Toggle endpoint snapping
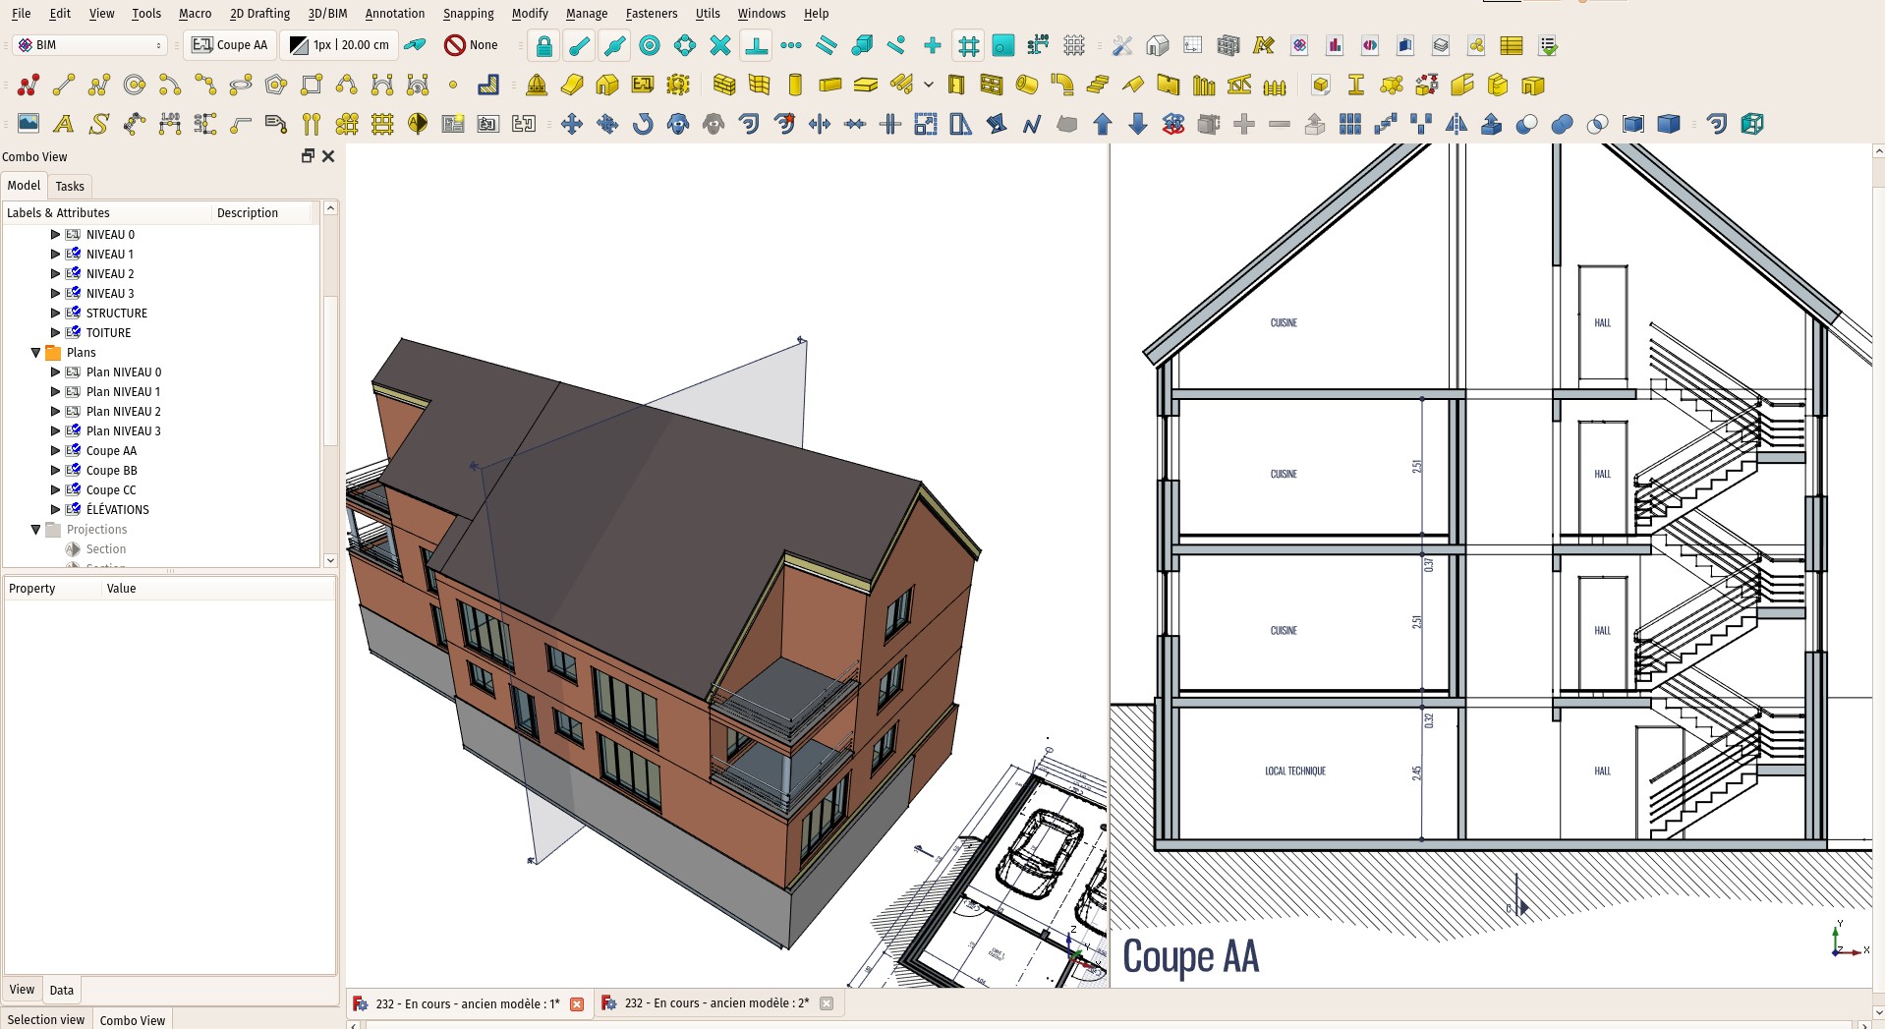The image size is (1885, 1029). pyautogui.click(x=579, y=45)
